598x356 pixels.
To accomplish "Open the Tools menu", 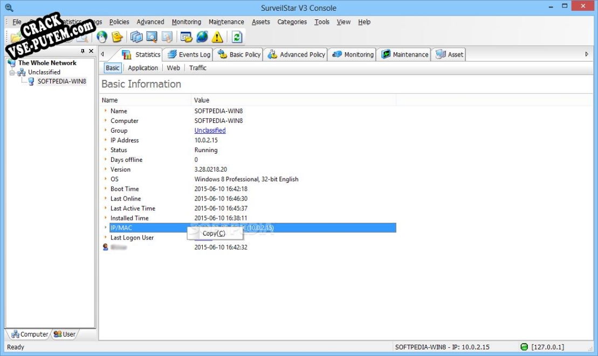I will pyautogui.click(x=322, y=22).
